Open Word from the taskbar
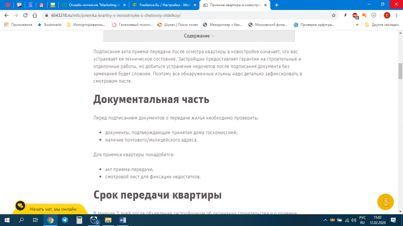Image resolution: width=403 pixels, height=226 pixels. [x=123, y=220]
